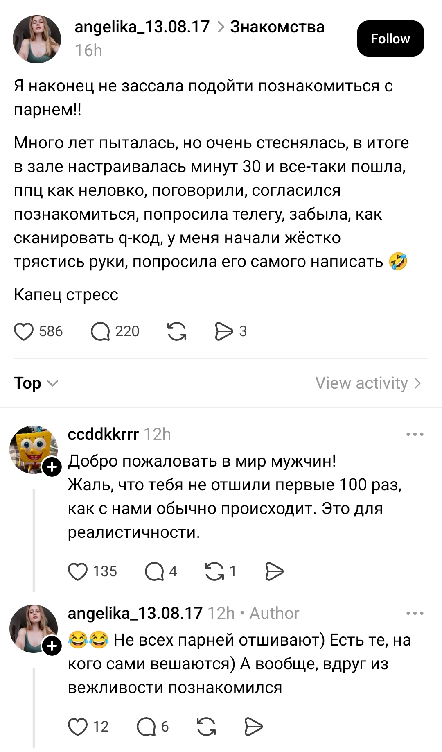
Task: Follow ccddkkrrr via avatar plus badge
Action: (52, 467)
